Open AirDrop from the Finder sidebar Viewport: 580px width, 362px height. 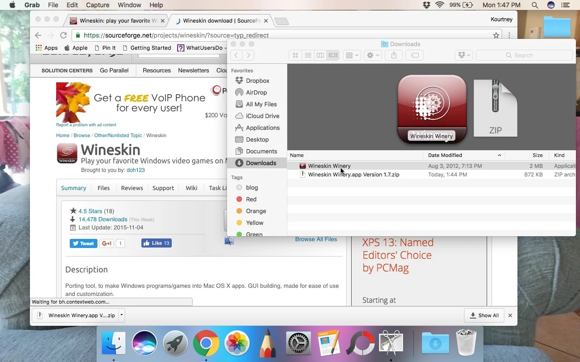(x=256, y=92)
